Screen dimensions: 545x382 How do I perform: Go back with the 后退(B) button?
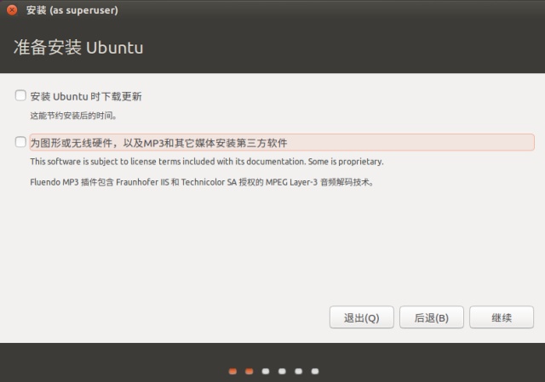432,317
